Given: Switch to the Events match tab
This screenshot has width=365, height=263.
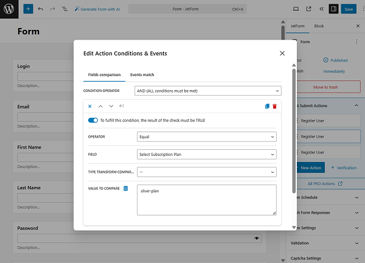Looking at the screenshot, I should tap(142, 75).
